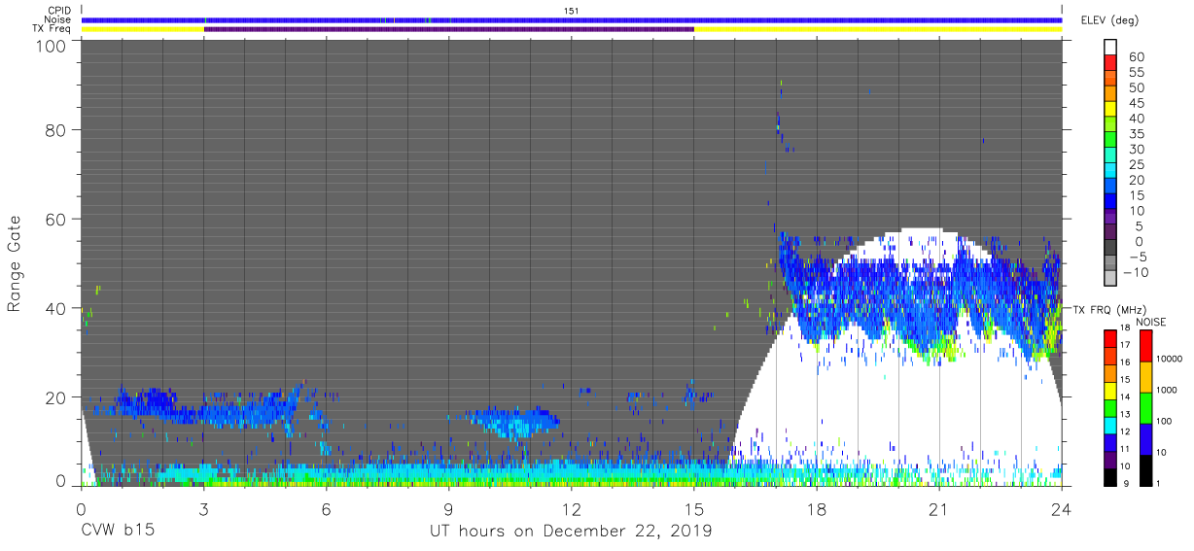
Task: Click the 9 tick on UT hours axis
Action: coord(448,507)
